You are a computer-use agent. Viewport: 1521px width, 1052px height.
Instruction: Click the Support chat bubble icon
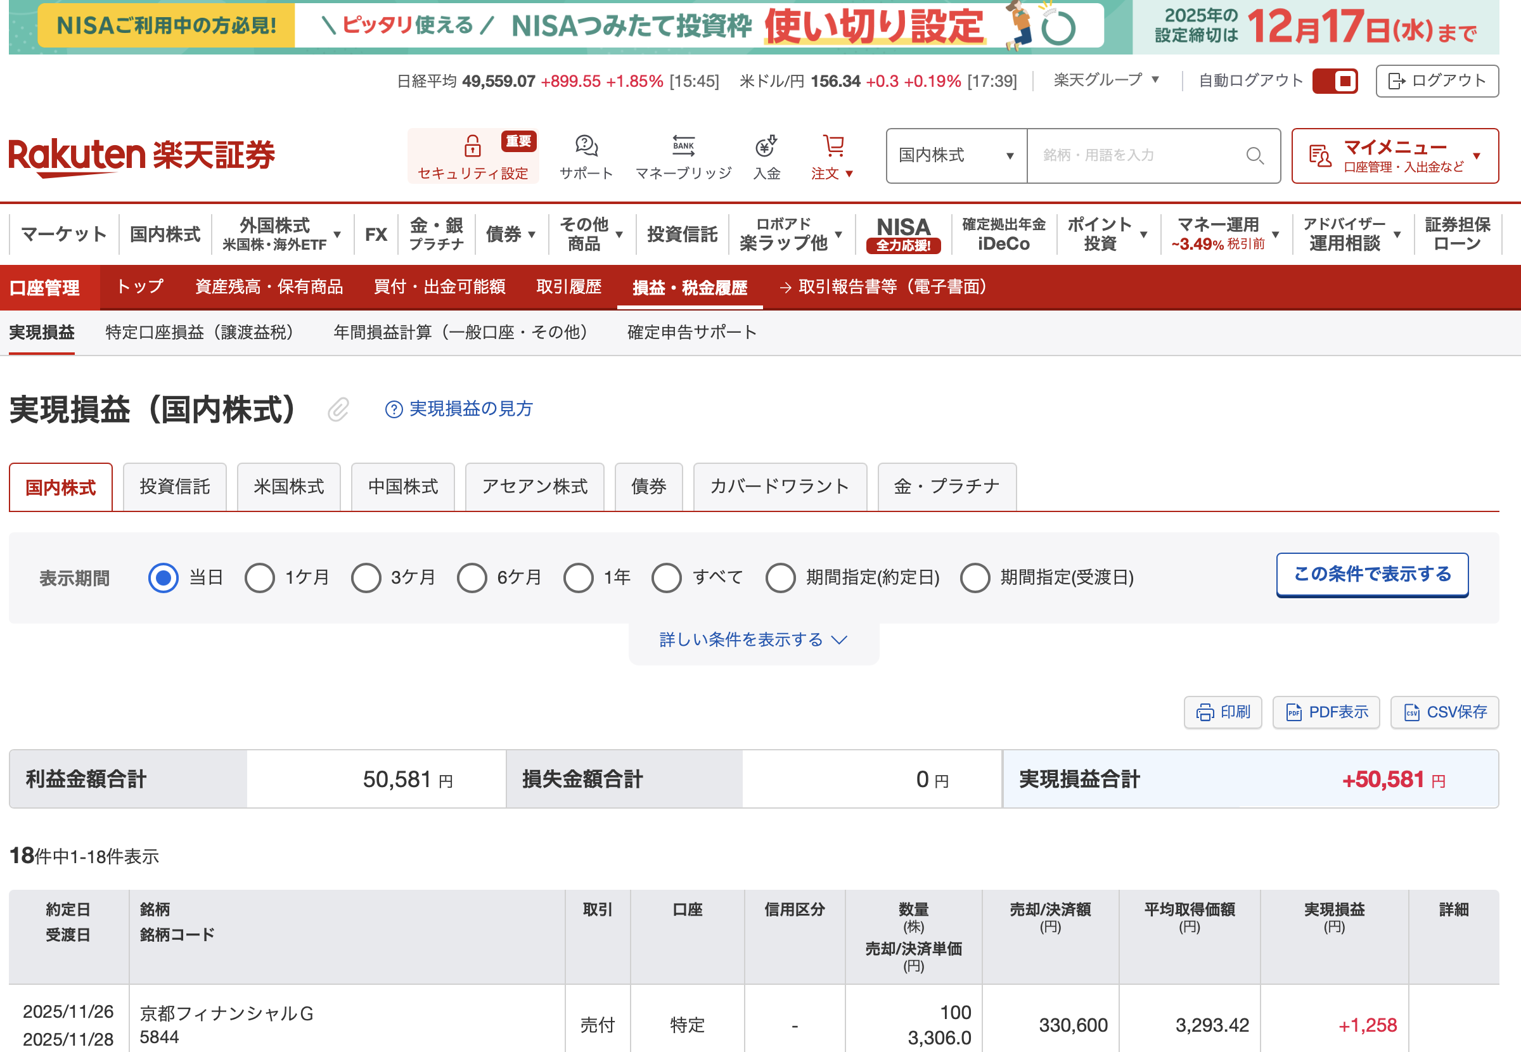586,146
